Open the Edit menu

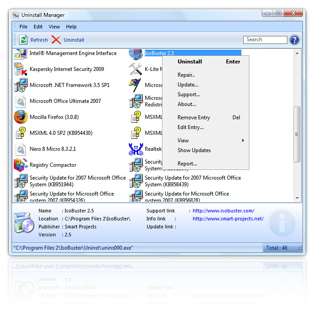(x=38, y=27)
